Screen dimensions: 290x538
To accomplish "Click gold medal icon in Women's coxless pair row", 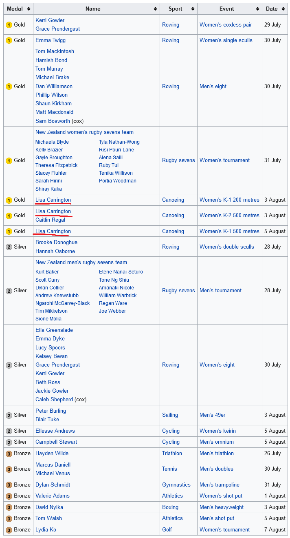I will click(9, 25).
